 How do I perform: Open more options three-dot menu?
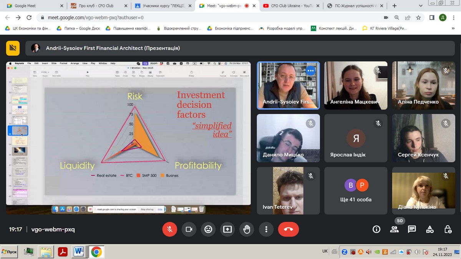click(x=266, y=229)
